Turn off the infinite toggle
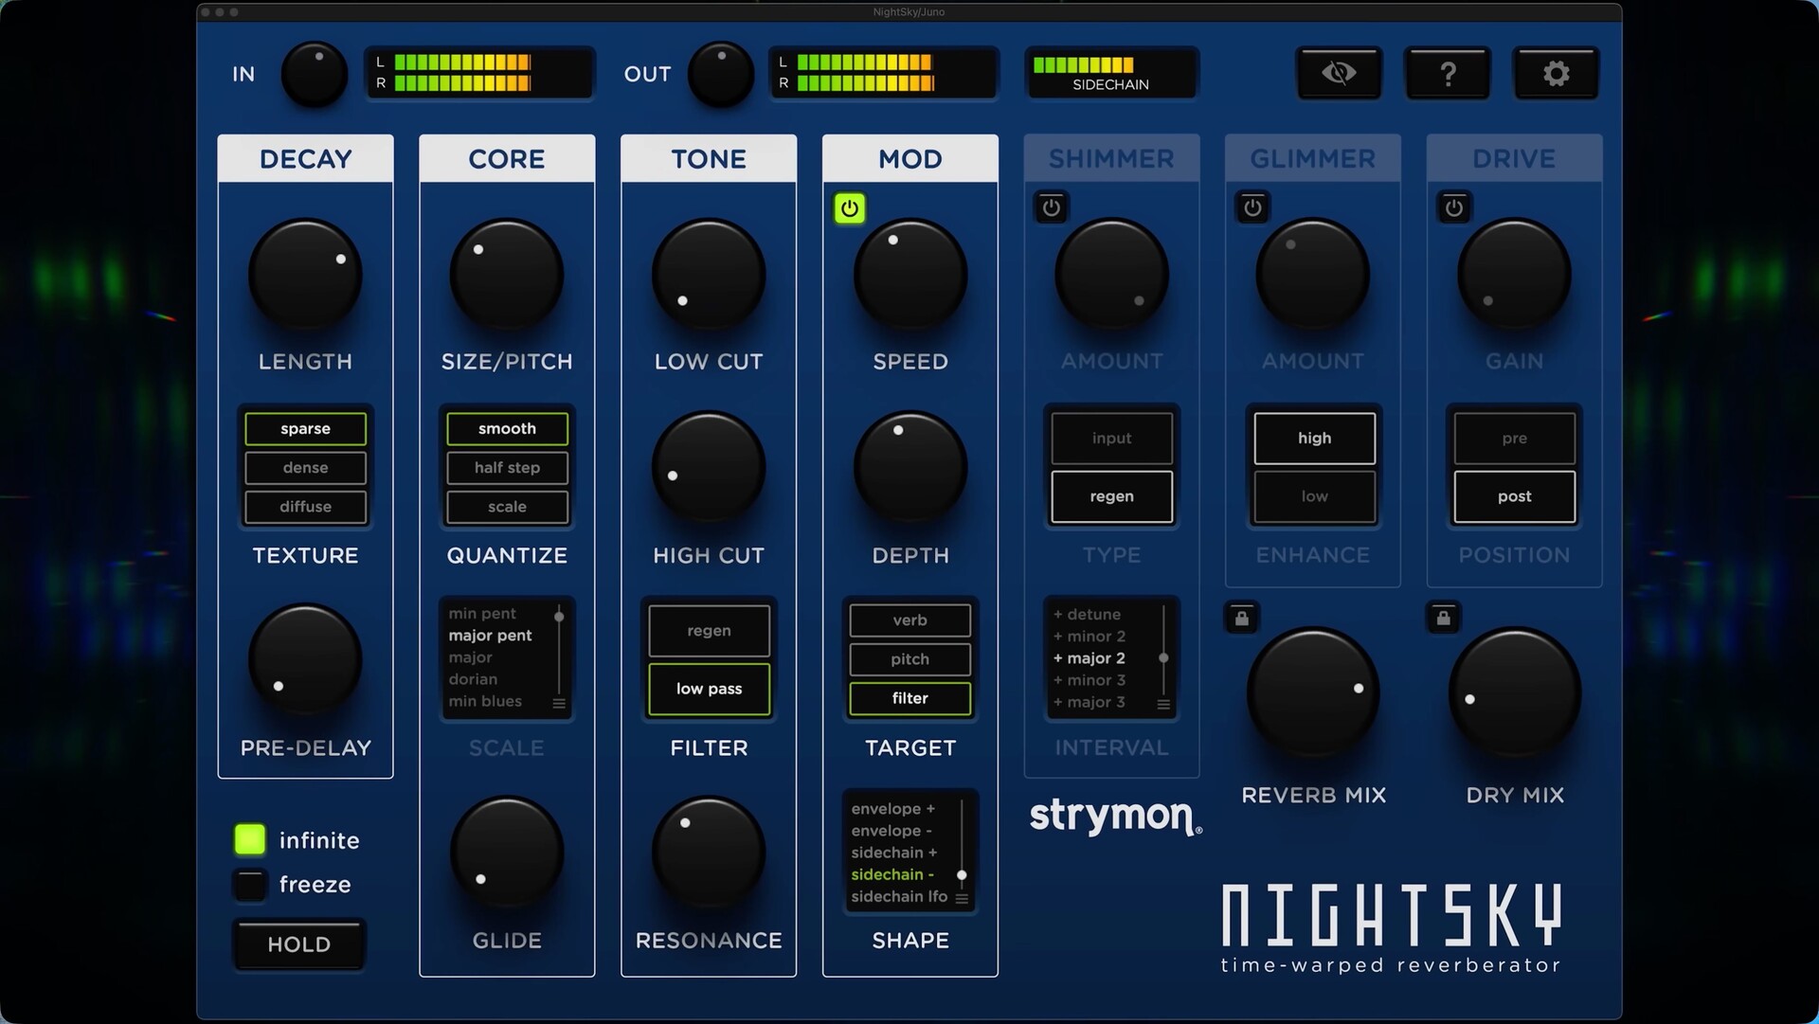Image resolution: width=1819 pixels, height=1024 pixels. (x=248, y=839)
